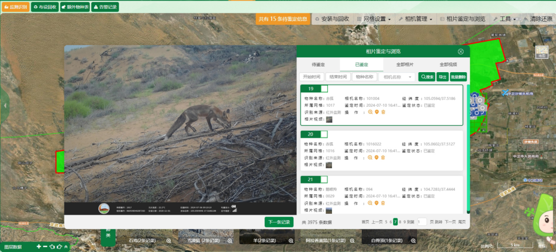This screenshot has height=252, width=556.
Task: Click the minus icon in layer data bar
Action: (x=45, y=247)
